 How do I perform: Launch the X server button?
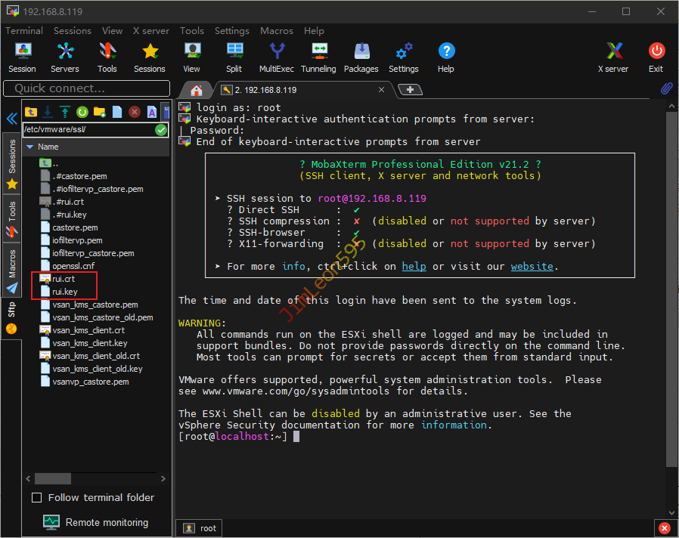(613, 57)
